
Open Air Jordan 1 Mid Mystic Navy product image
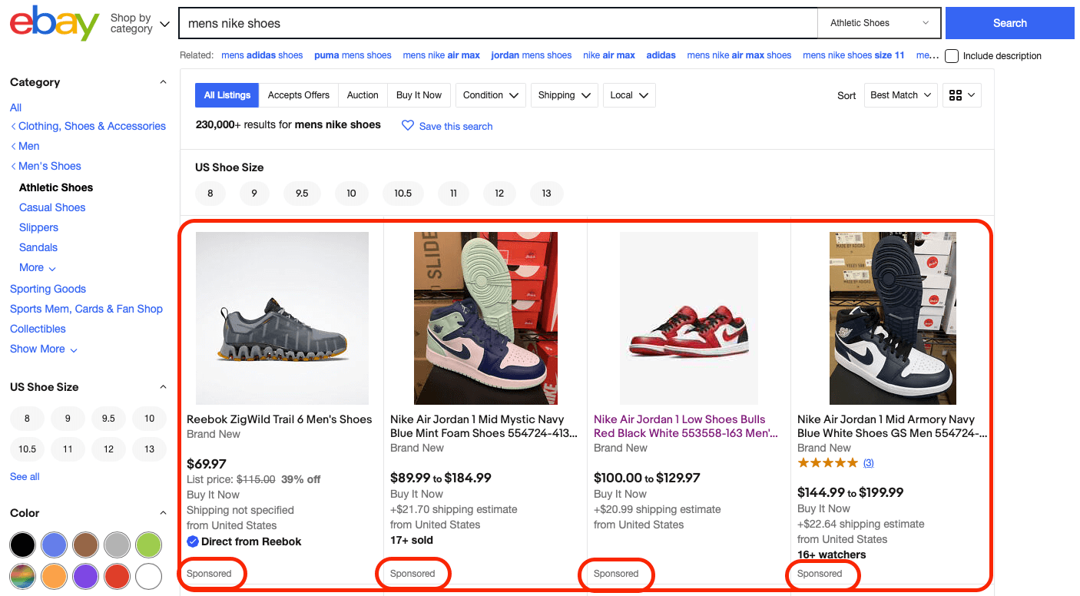click(x=485, y=318)
